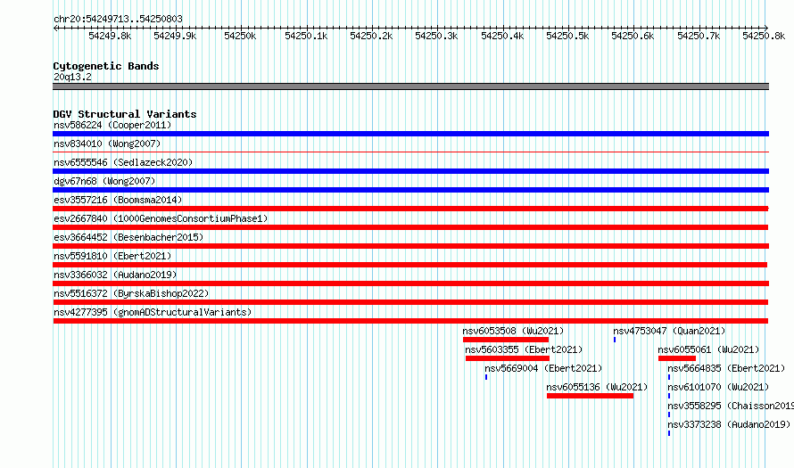The image size is (794, 468).
Task: Open nsv6053508 (Wu2021) variant label
Action: pos(513,331)
